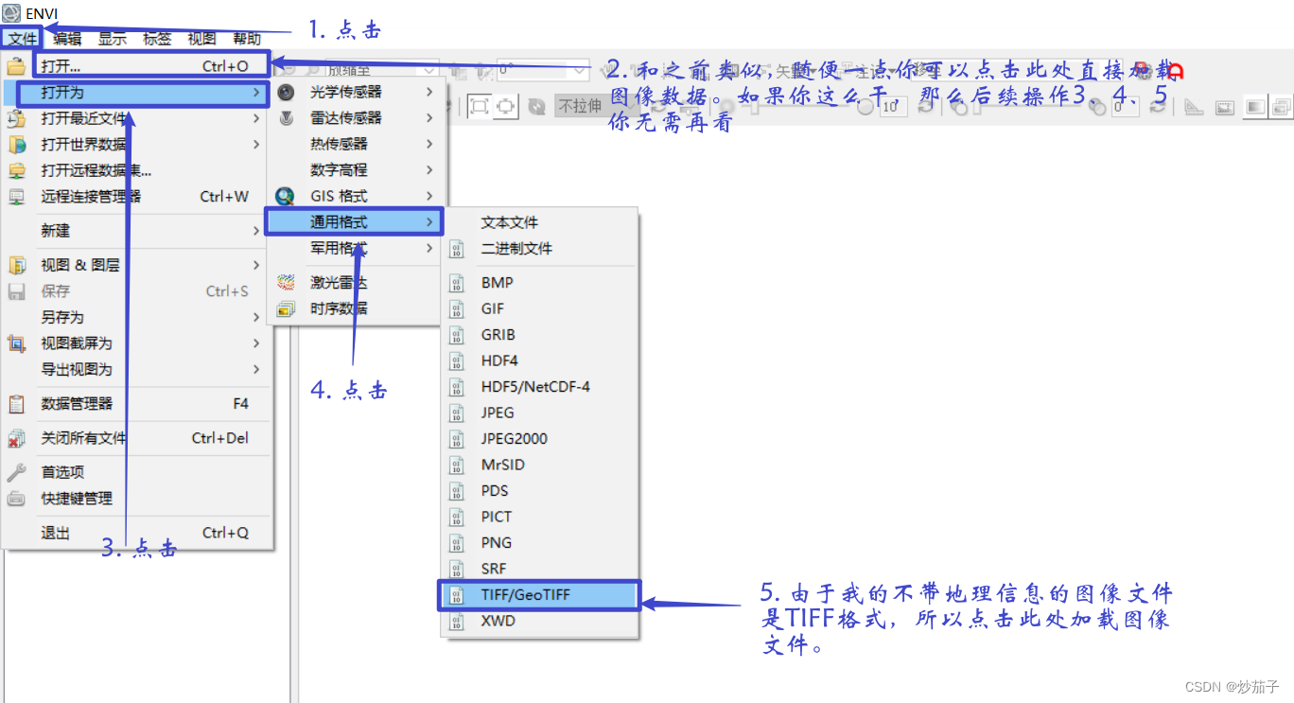
Task: Select the JPEG2000 format entry
Action: [540, 438]
